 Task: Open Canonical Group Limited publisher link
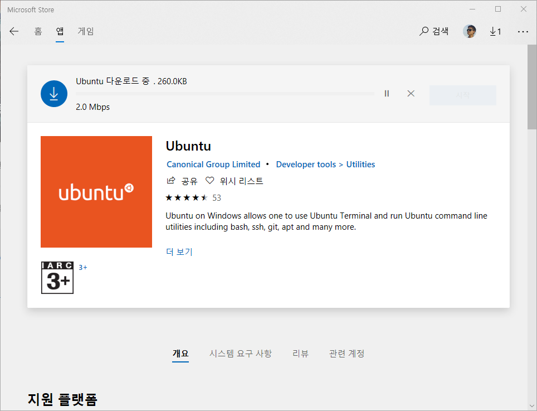click(213, 165)
